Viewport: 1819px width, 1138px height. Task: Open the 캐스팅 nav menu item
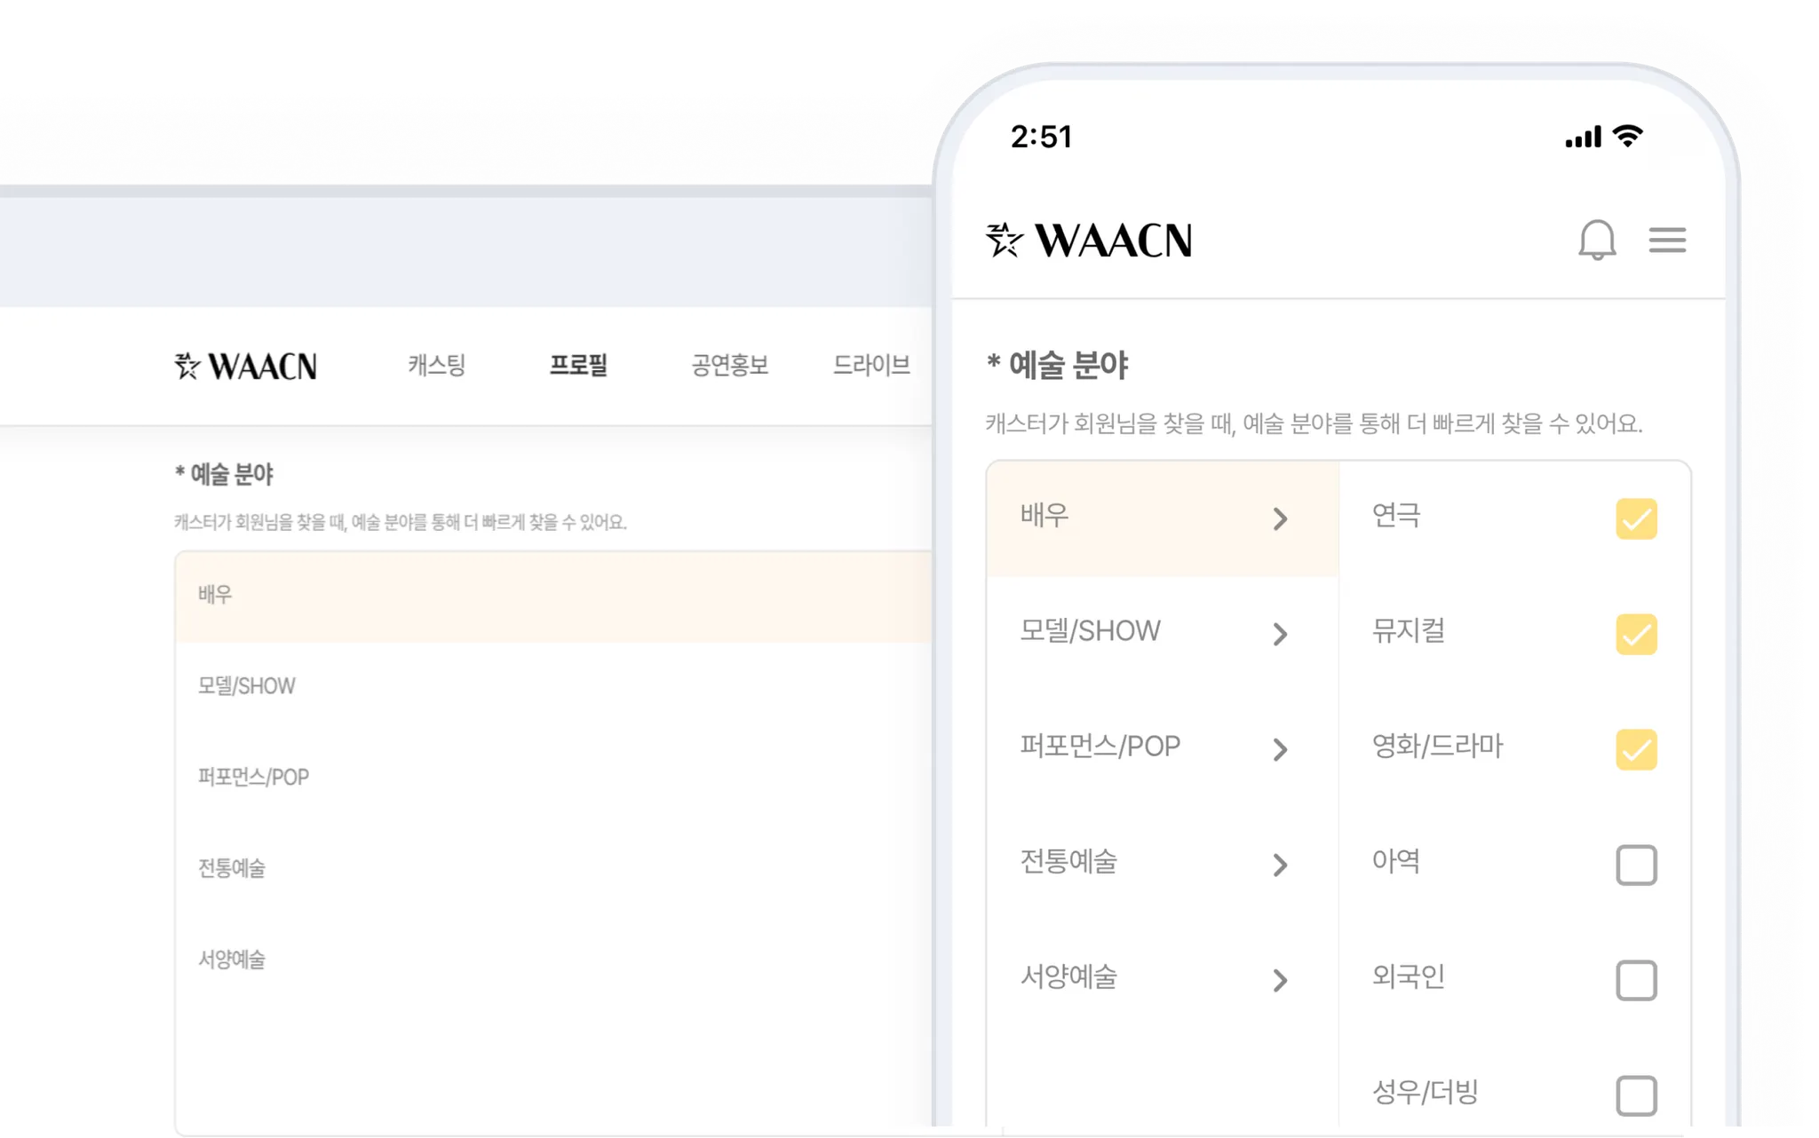tap(437, 365)
